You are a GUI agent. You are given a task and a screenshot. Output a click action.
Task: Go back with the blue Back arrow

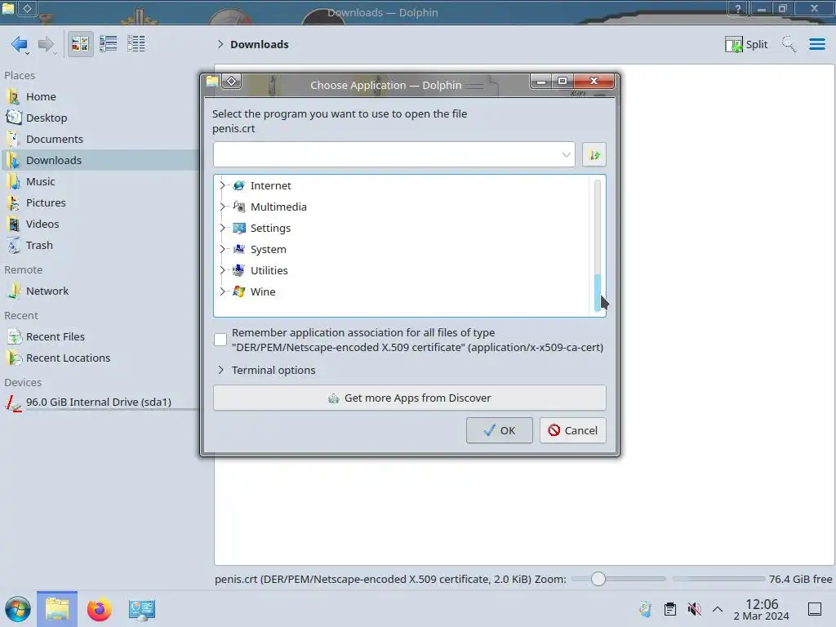(19, 44)
